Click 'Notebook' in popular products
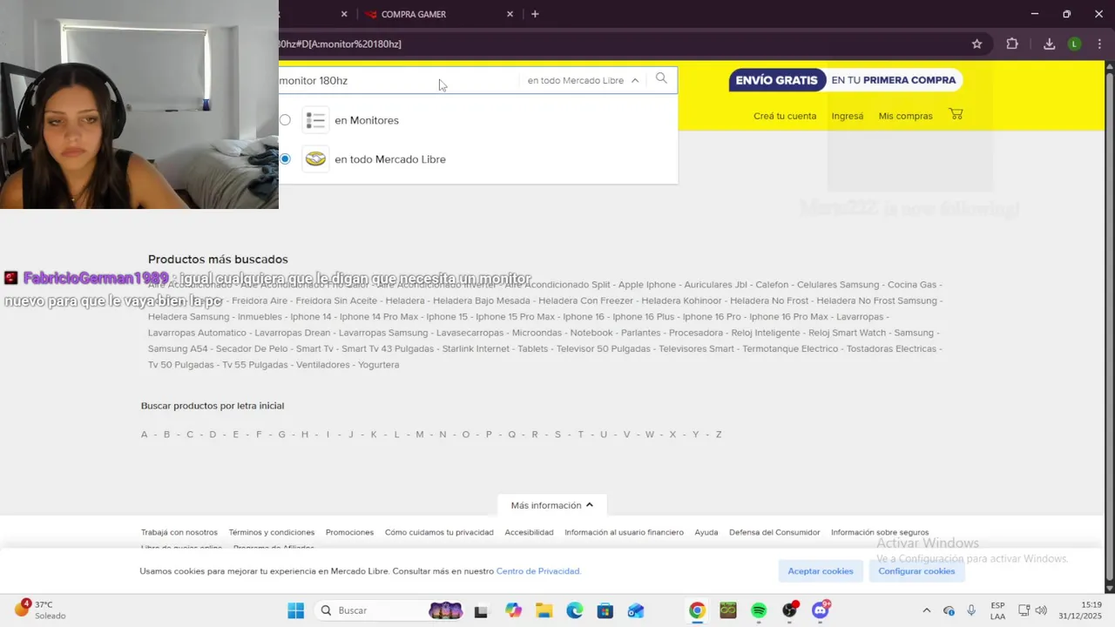The height and width of the screenshot is (627, 1115). pyautogui.click(x=591, y=333)
